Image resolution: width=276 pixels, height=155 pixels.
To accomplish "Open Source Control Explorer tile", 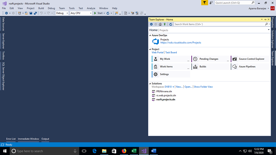I will tap(250, 59).
